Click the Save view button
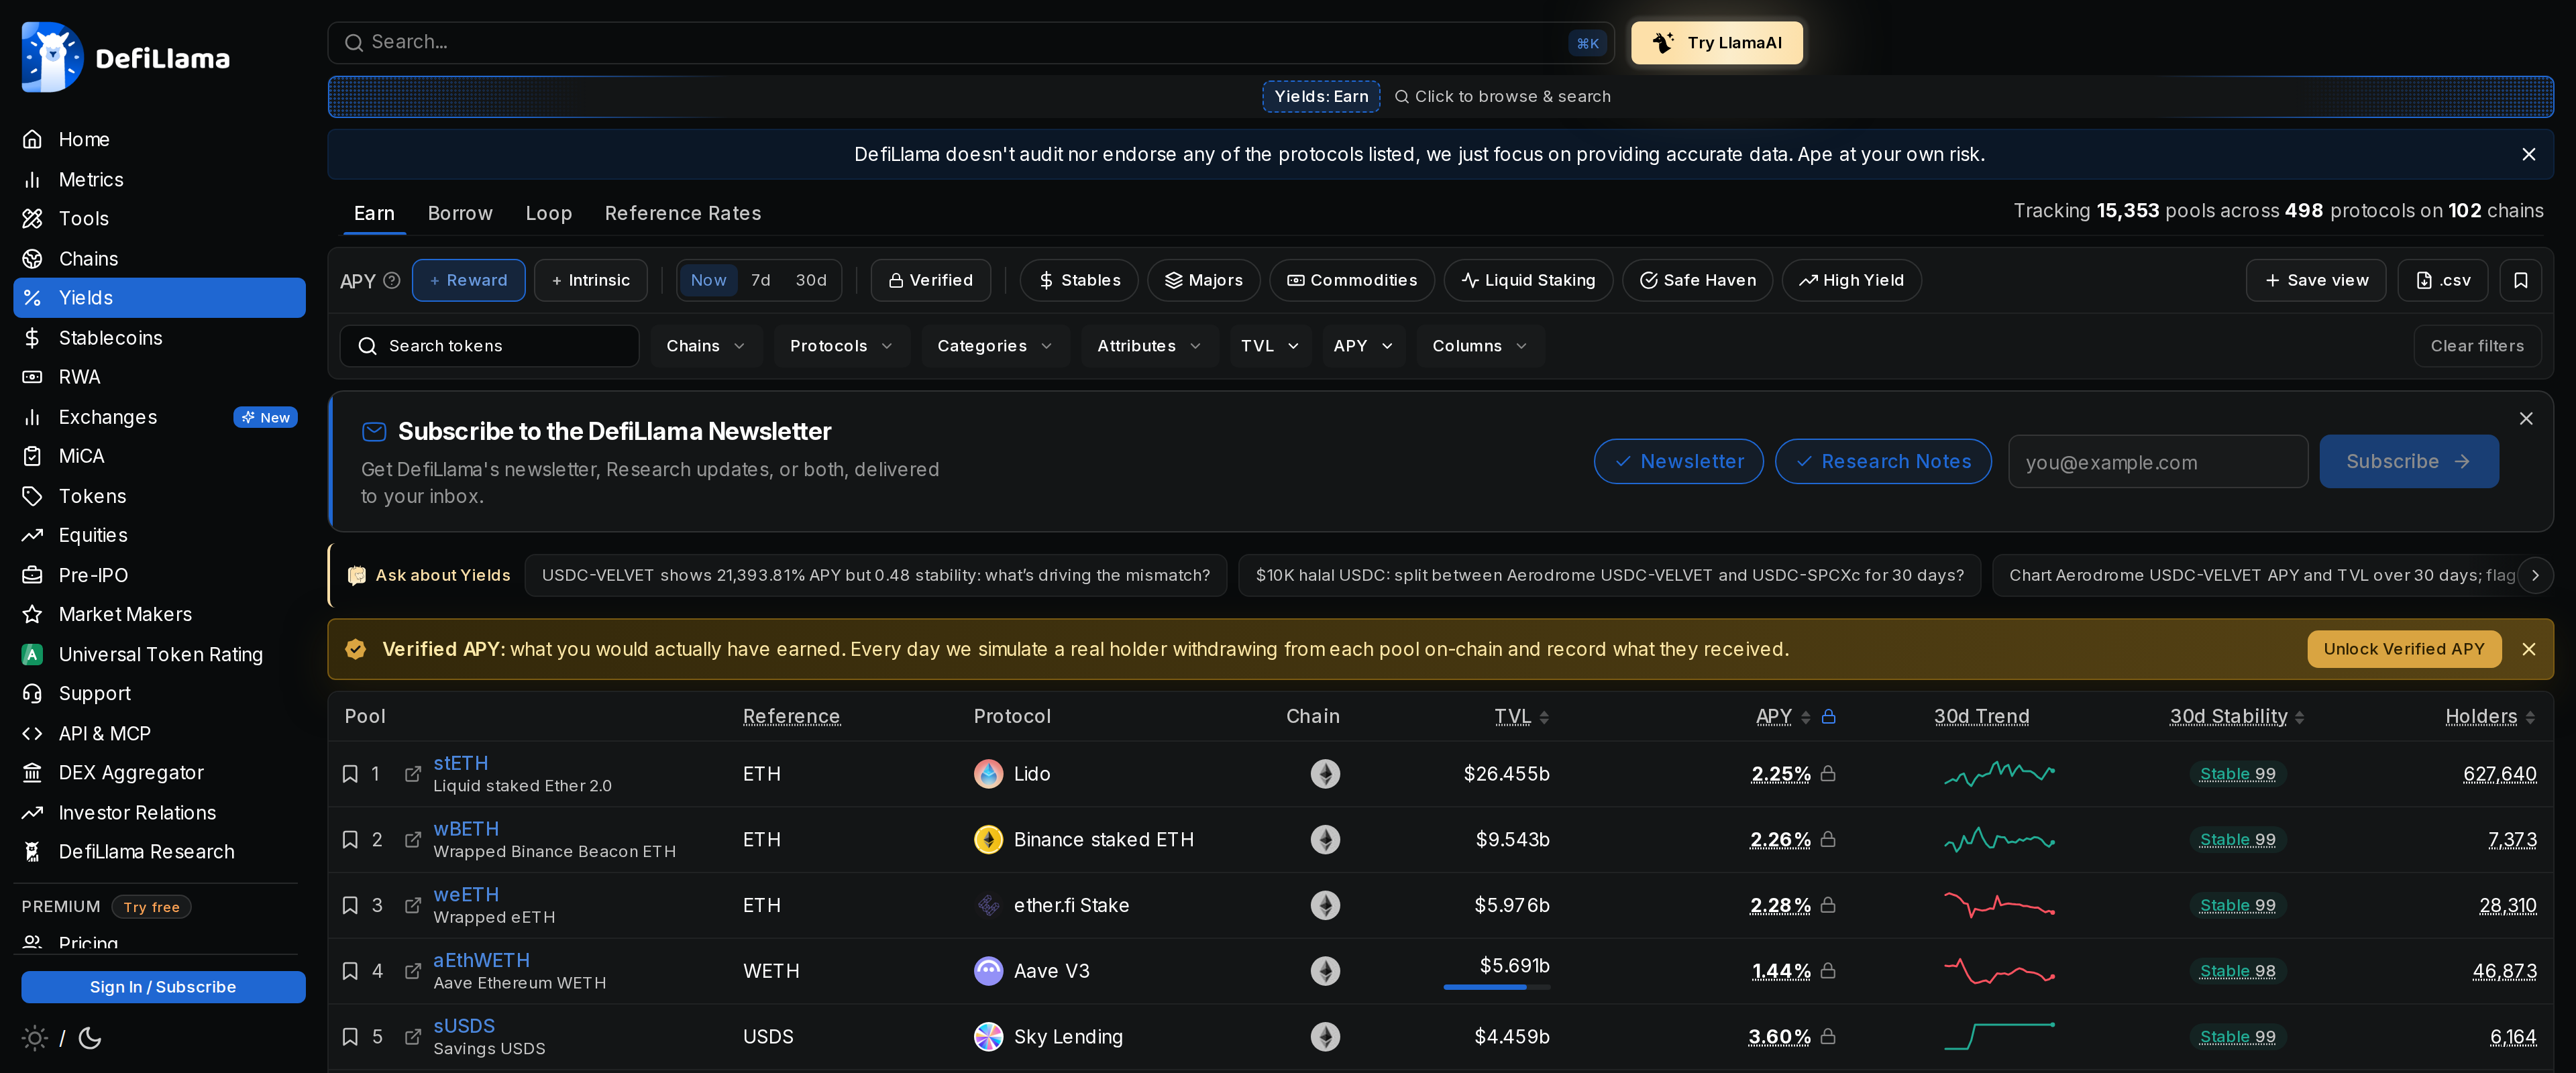 2315,281
